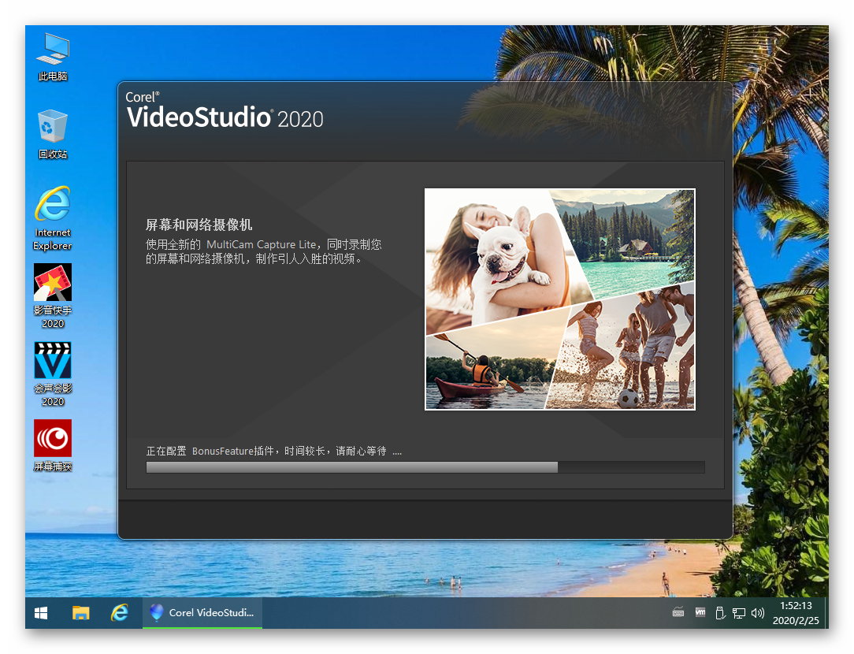Click the safely remove hardware USB icon

click(719, 613)
